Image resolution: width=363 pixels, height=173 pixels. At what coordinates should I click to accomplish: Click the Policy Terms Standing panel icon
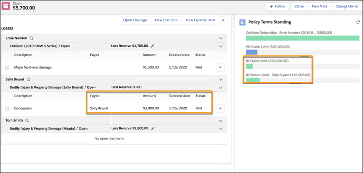(242, 22)
